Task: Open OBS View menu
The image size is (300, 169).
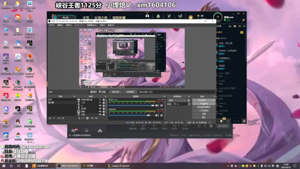Action: [69, 25]
